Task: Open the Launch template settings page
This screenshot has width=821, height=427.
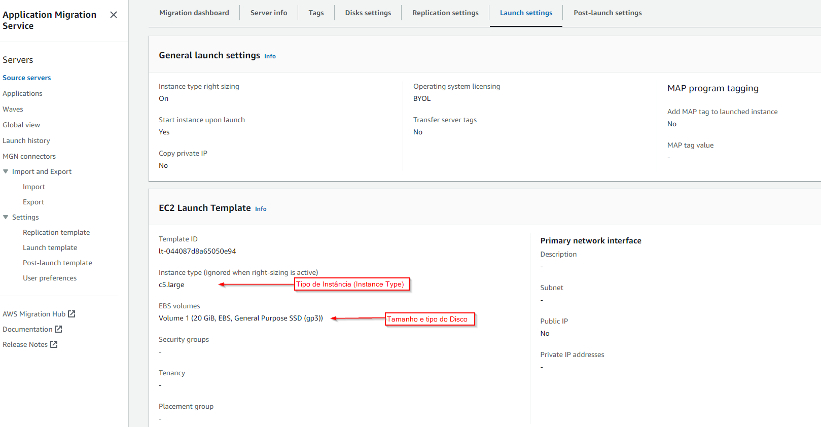Action: (50, 247)
